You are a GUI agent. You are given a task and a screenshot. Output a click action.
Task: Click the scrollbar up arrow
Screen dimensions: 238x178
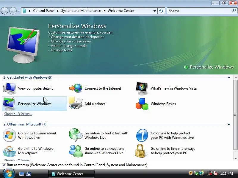(x=236, y=77)
